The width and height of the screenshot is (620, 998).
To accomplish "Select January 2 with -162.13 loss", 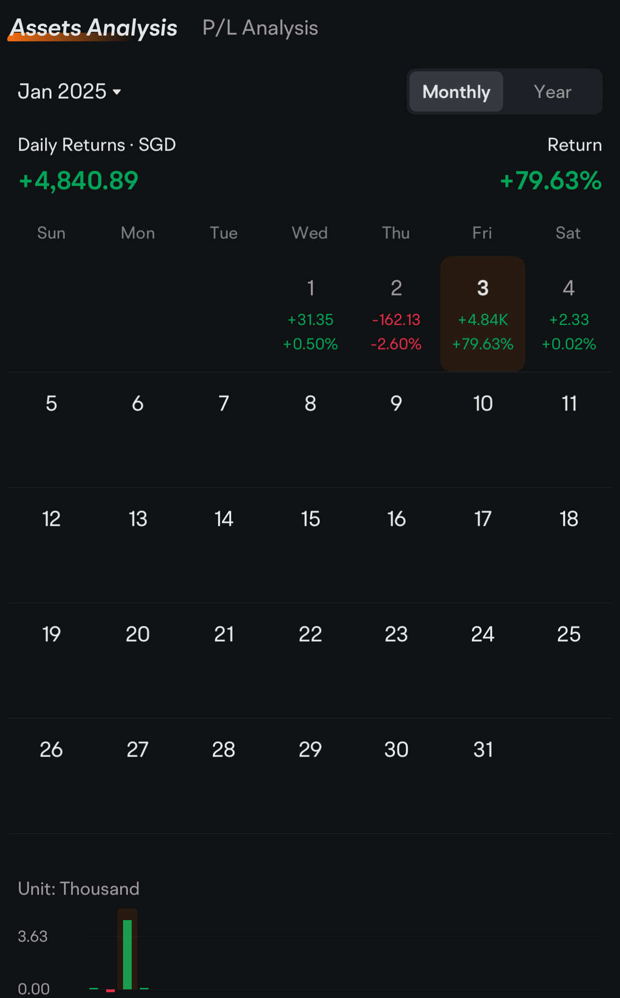I will 397,314.
